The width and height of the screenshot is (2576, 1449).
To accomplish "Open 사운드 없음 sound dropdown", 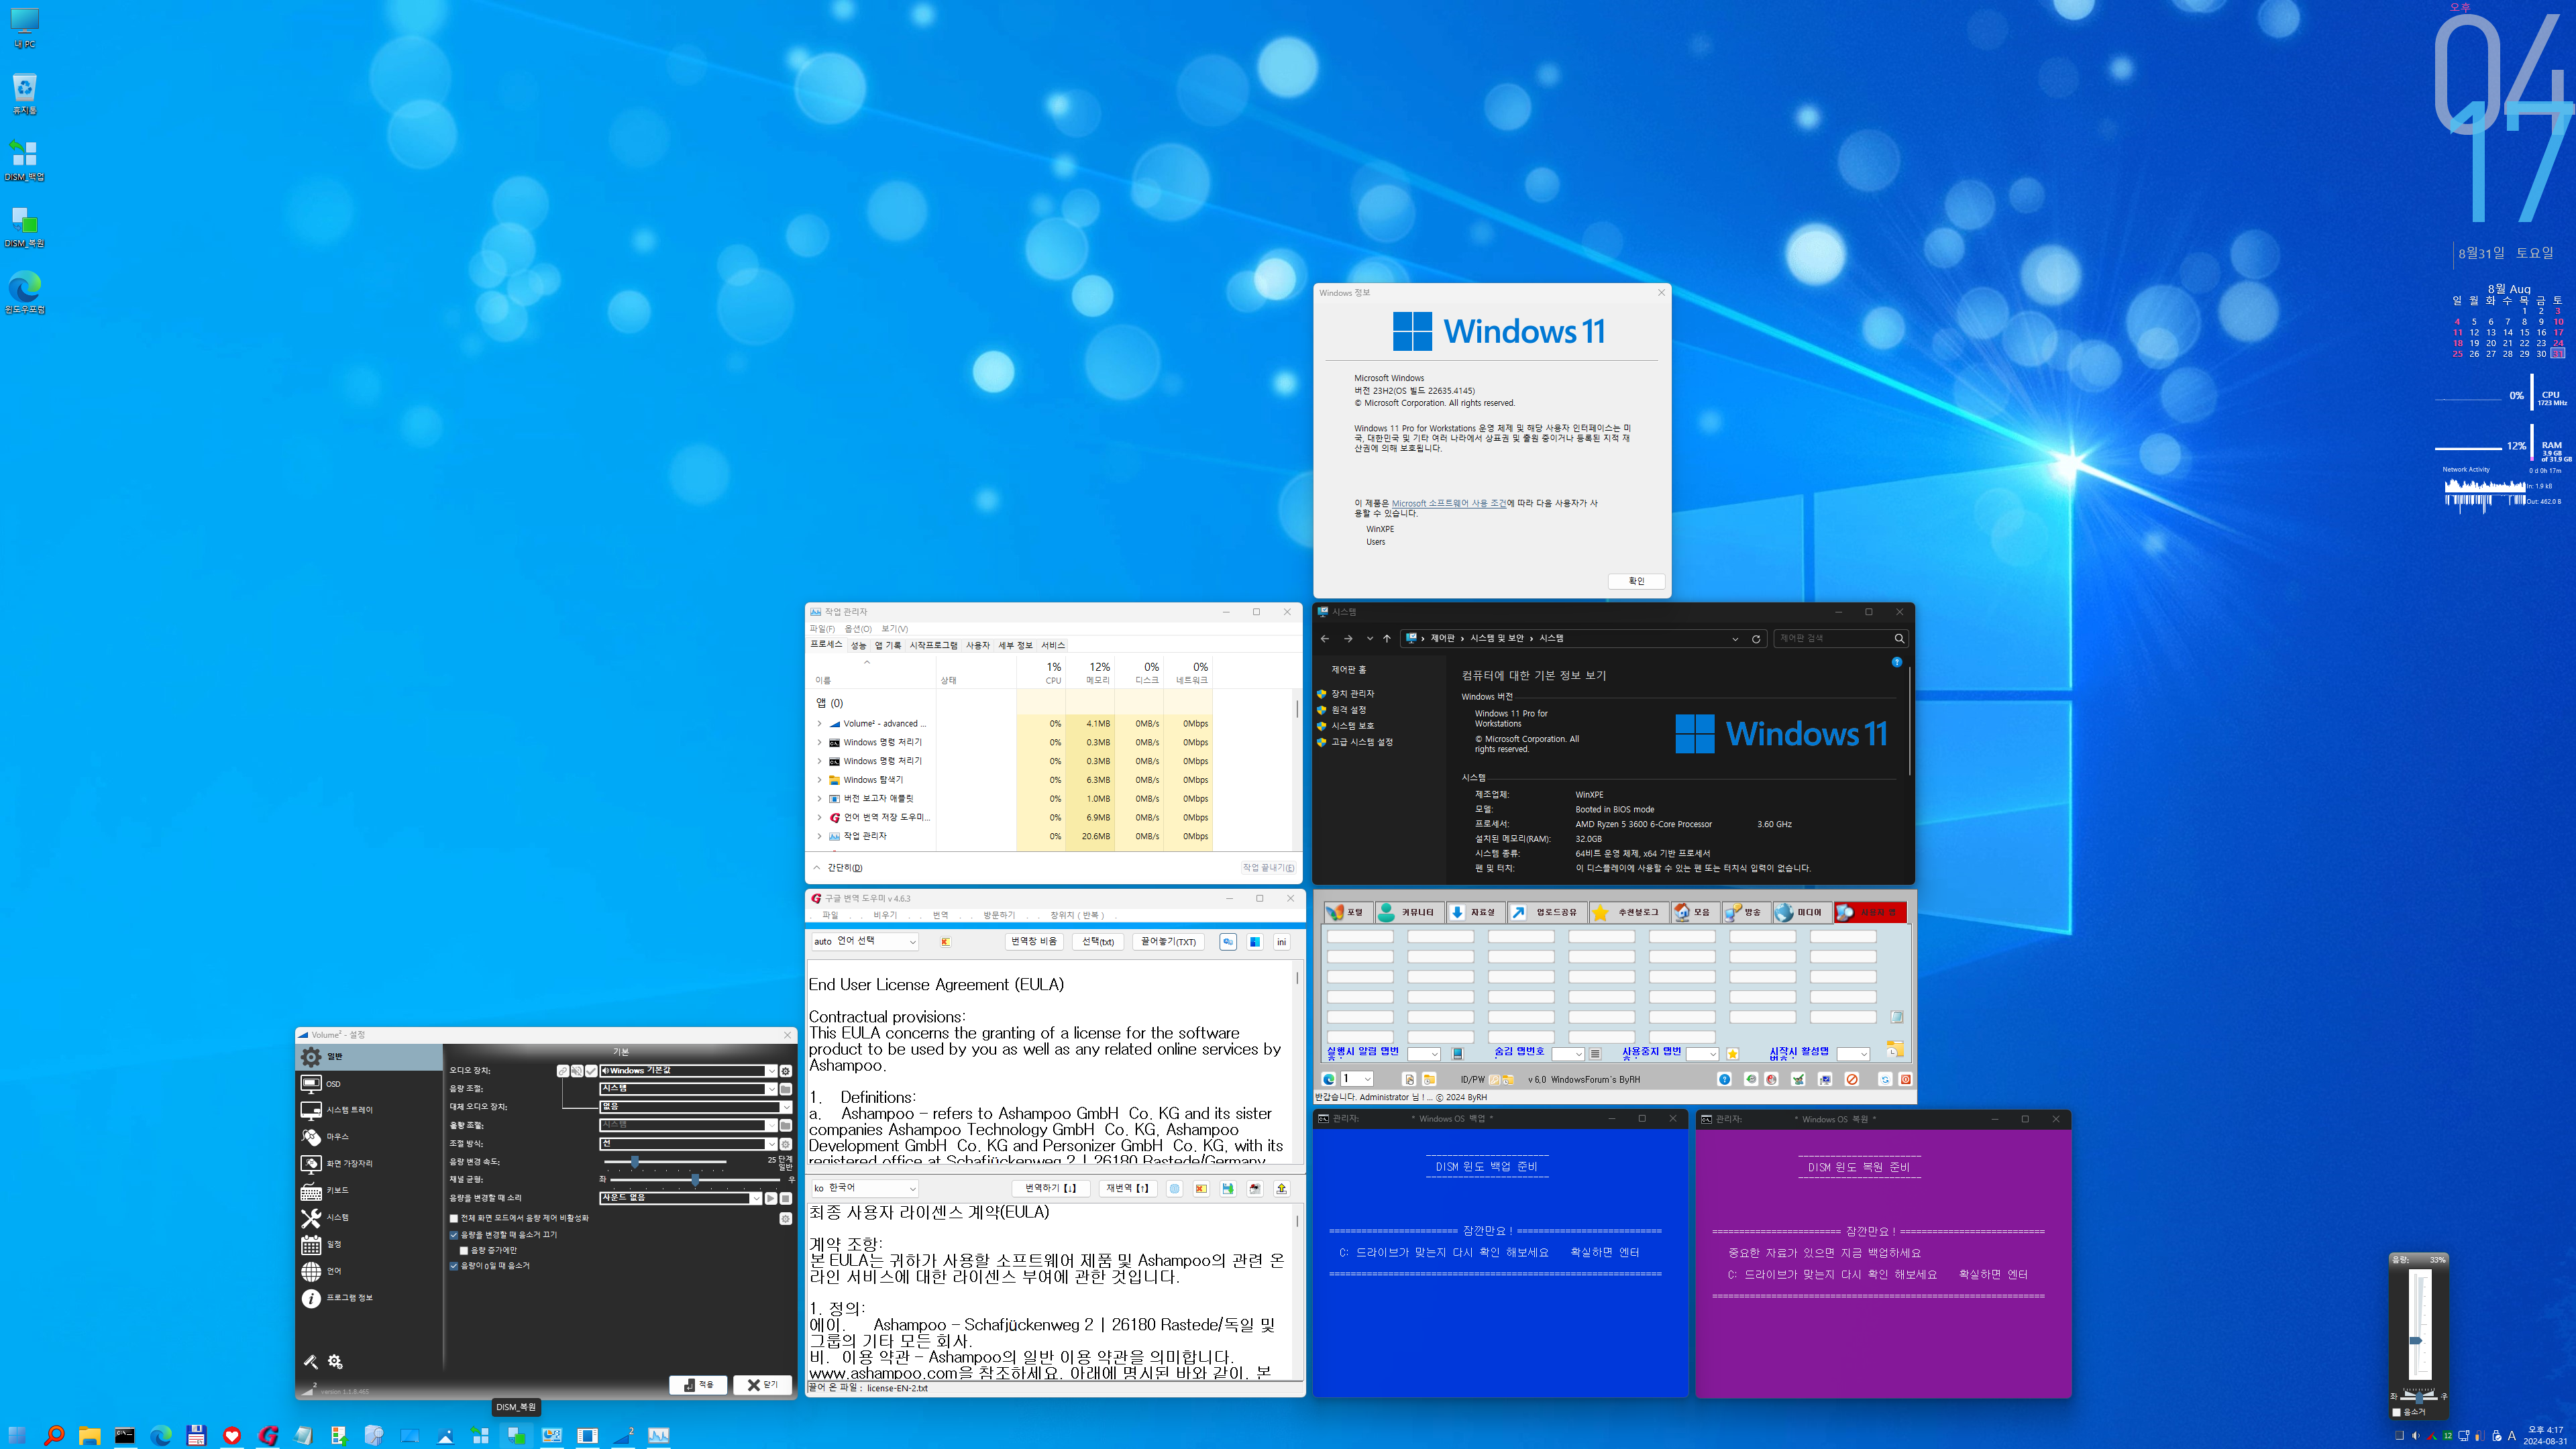I will coord(680,1198).
